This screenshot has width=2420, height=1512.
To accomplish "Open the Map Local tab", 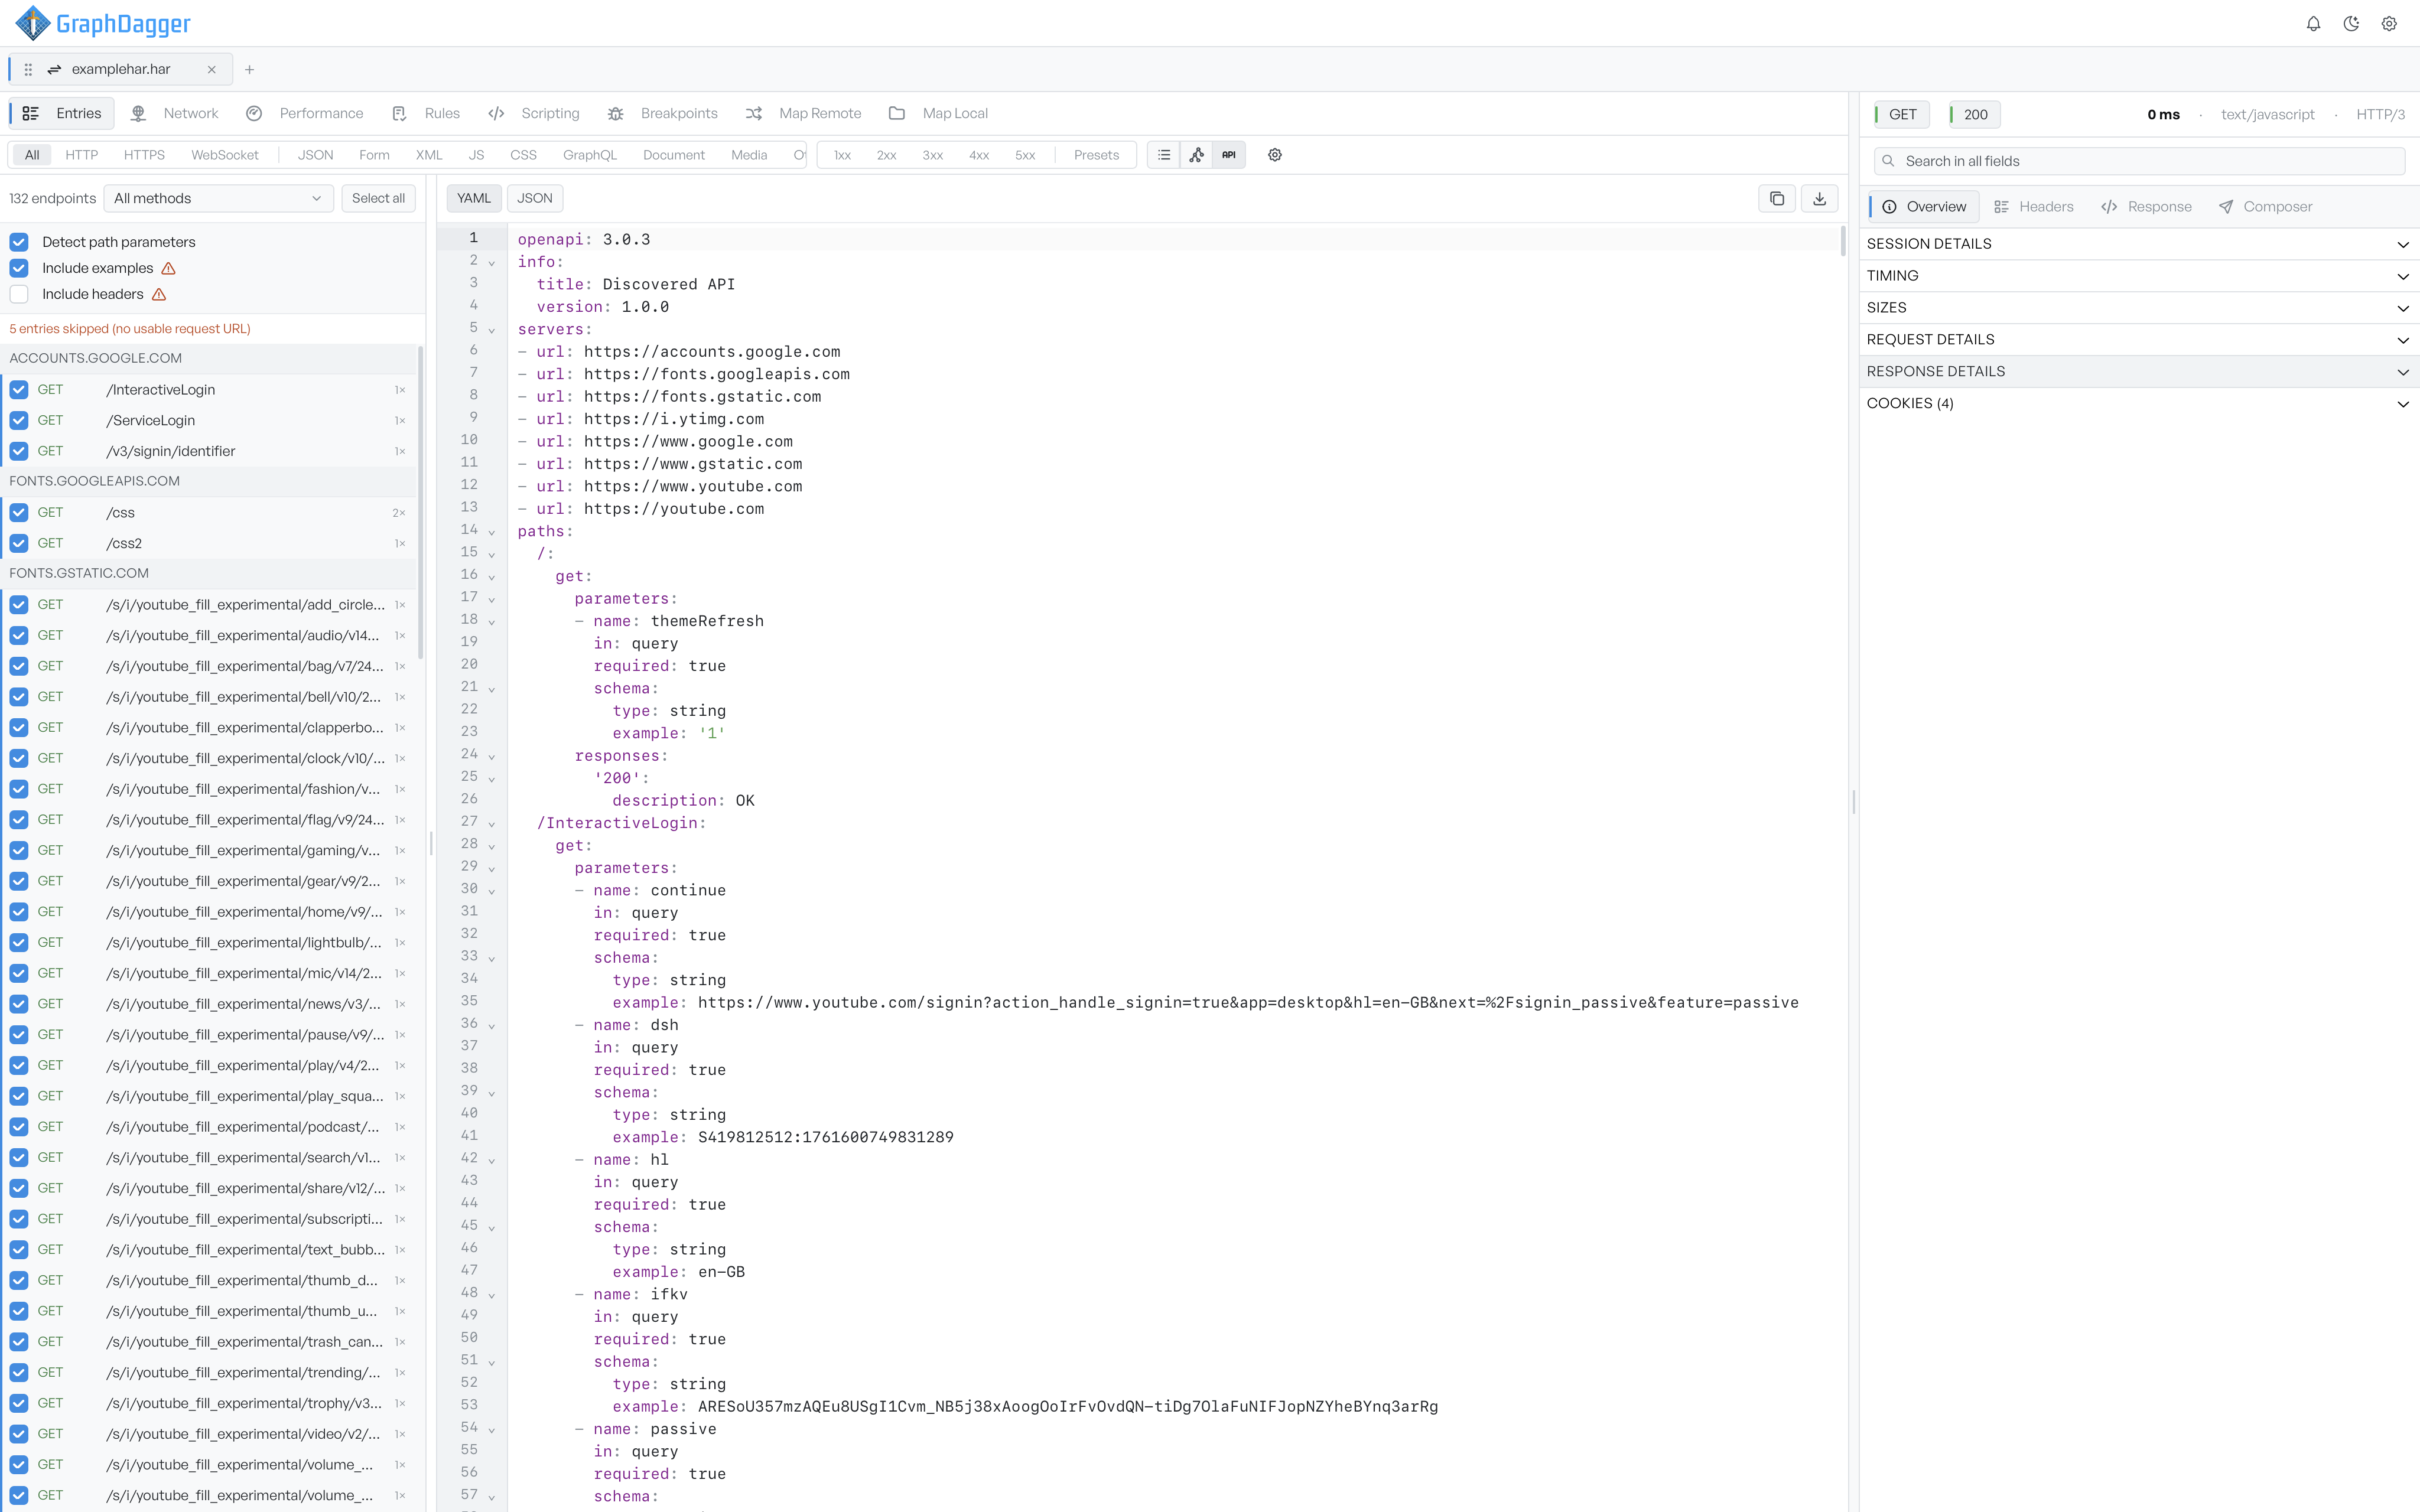I will point(938,113).
